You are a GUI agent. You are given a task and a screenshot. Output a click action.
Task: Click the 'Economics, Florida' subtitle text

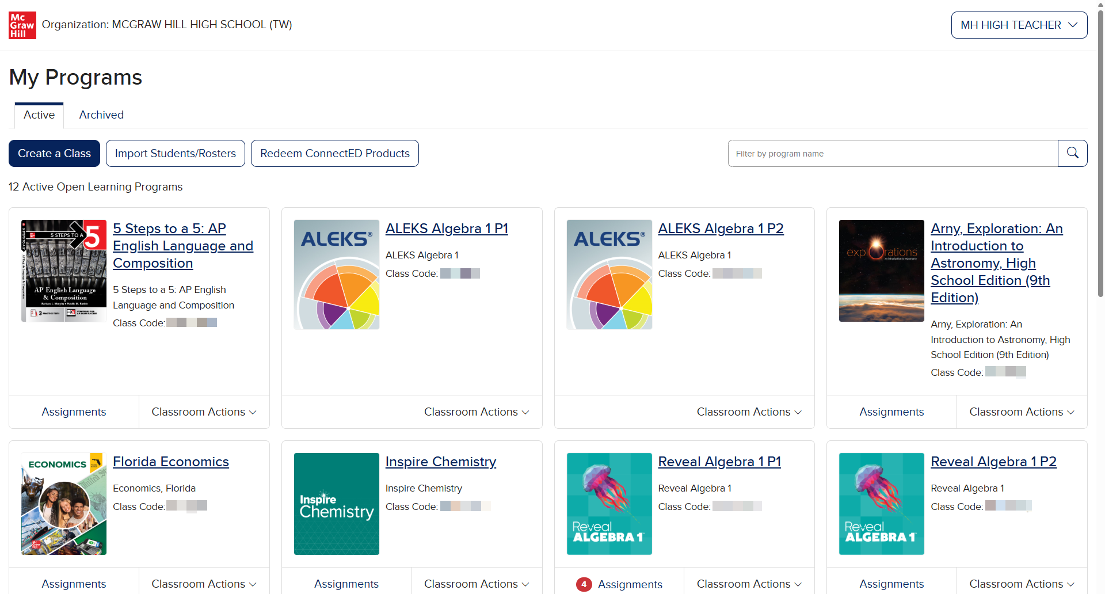pos(154,488)
